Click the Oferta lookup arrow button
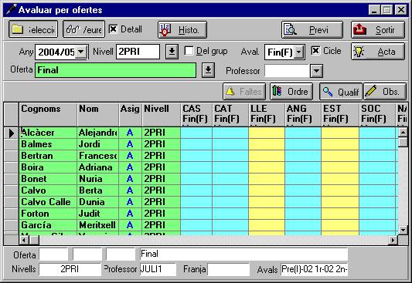412x283 pixels. coord(208,70)
